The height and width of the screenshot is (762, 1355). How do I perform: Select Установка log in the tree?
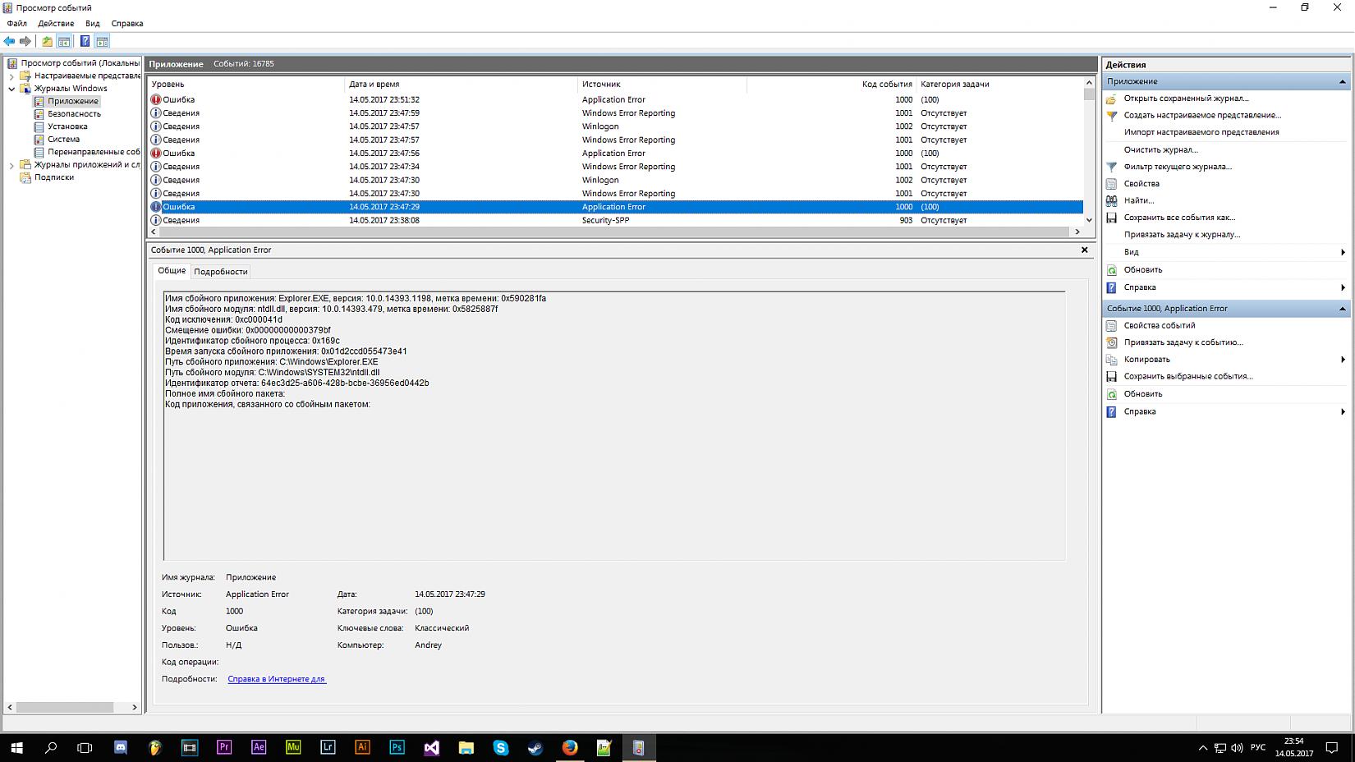point(67,126)
